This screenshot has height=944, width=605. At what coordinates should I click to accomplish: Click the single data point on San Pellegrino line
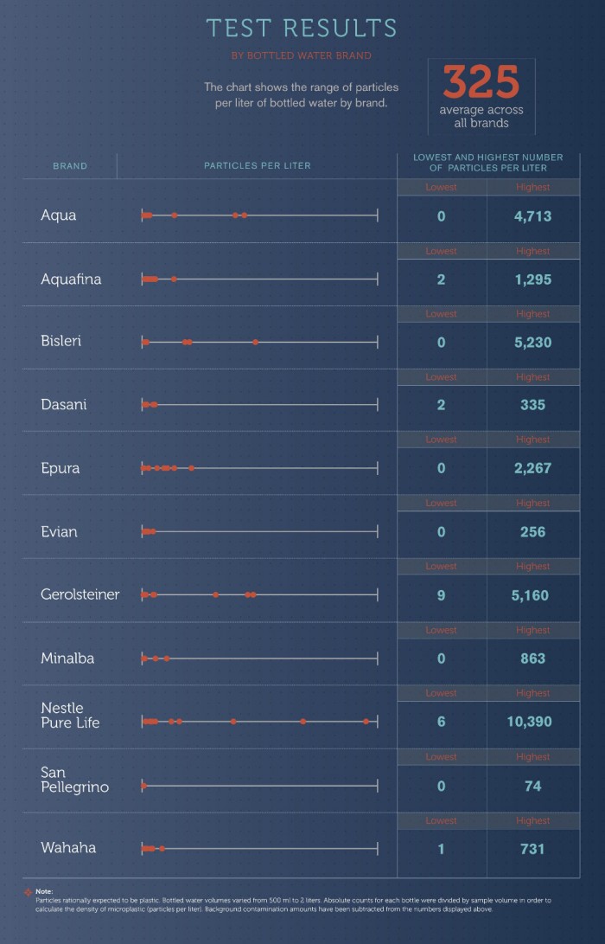[x=144, y=786]
